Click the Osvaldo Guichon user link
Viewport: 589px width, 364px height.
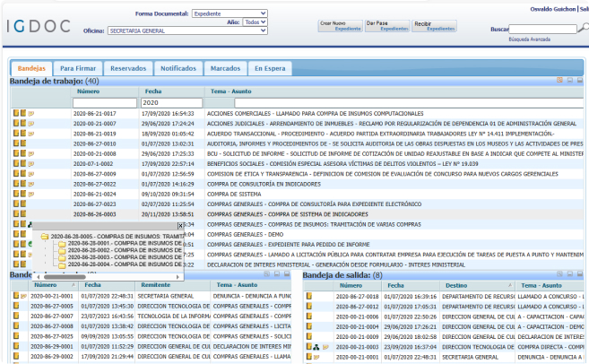[x=552, y=9]
